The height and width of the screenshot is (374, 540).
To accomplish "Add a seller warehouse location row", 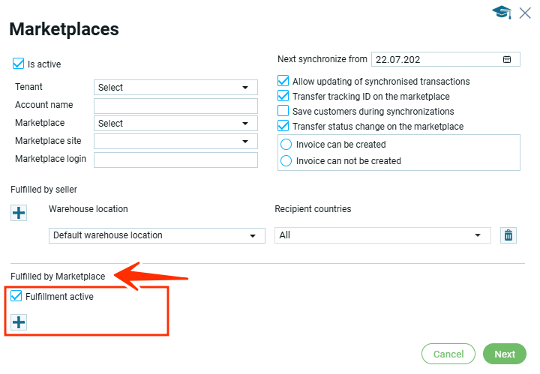I will (x=19, y=213).
